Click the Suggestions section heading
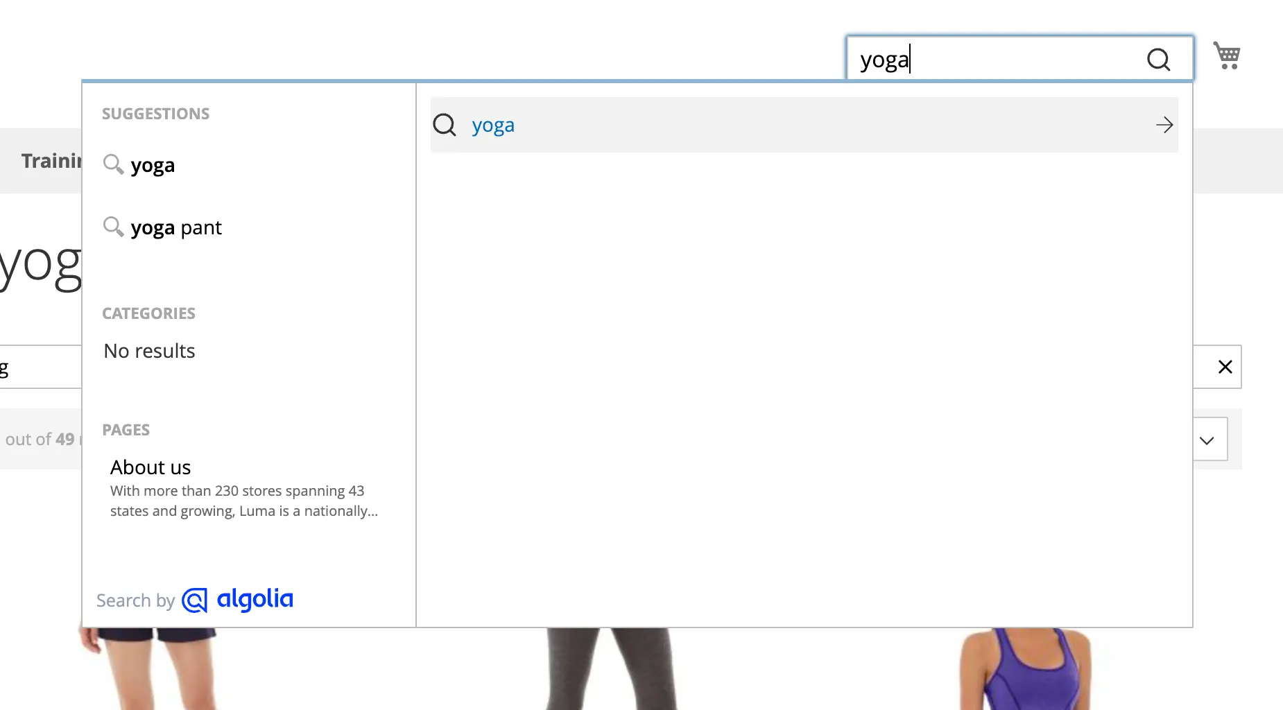Viewport: 1283px width, 710px height. pyautogui.click(x=155, y=113)
